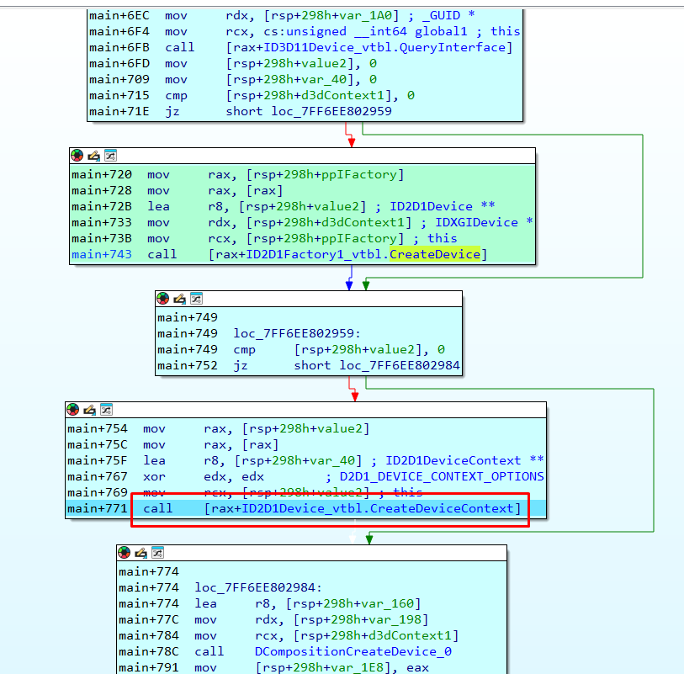
Task: Select the highlighted CreateDevice operand
Action: pos(435,254)
